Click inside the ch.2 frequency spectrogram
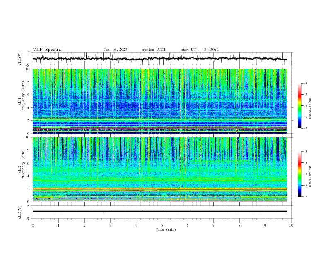Screen dimensions: 328x253 point(160,169)
